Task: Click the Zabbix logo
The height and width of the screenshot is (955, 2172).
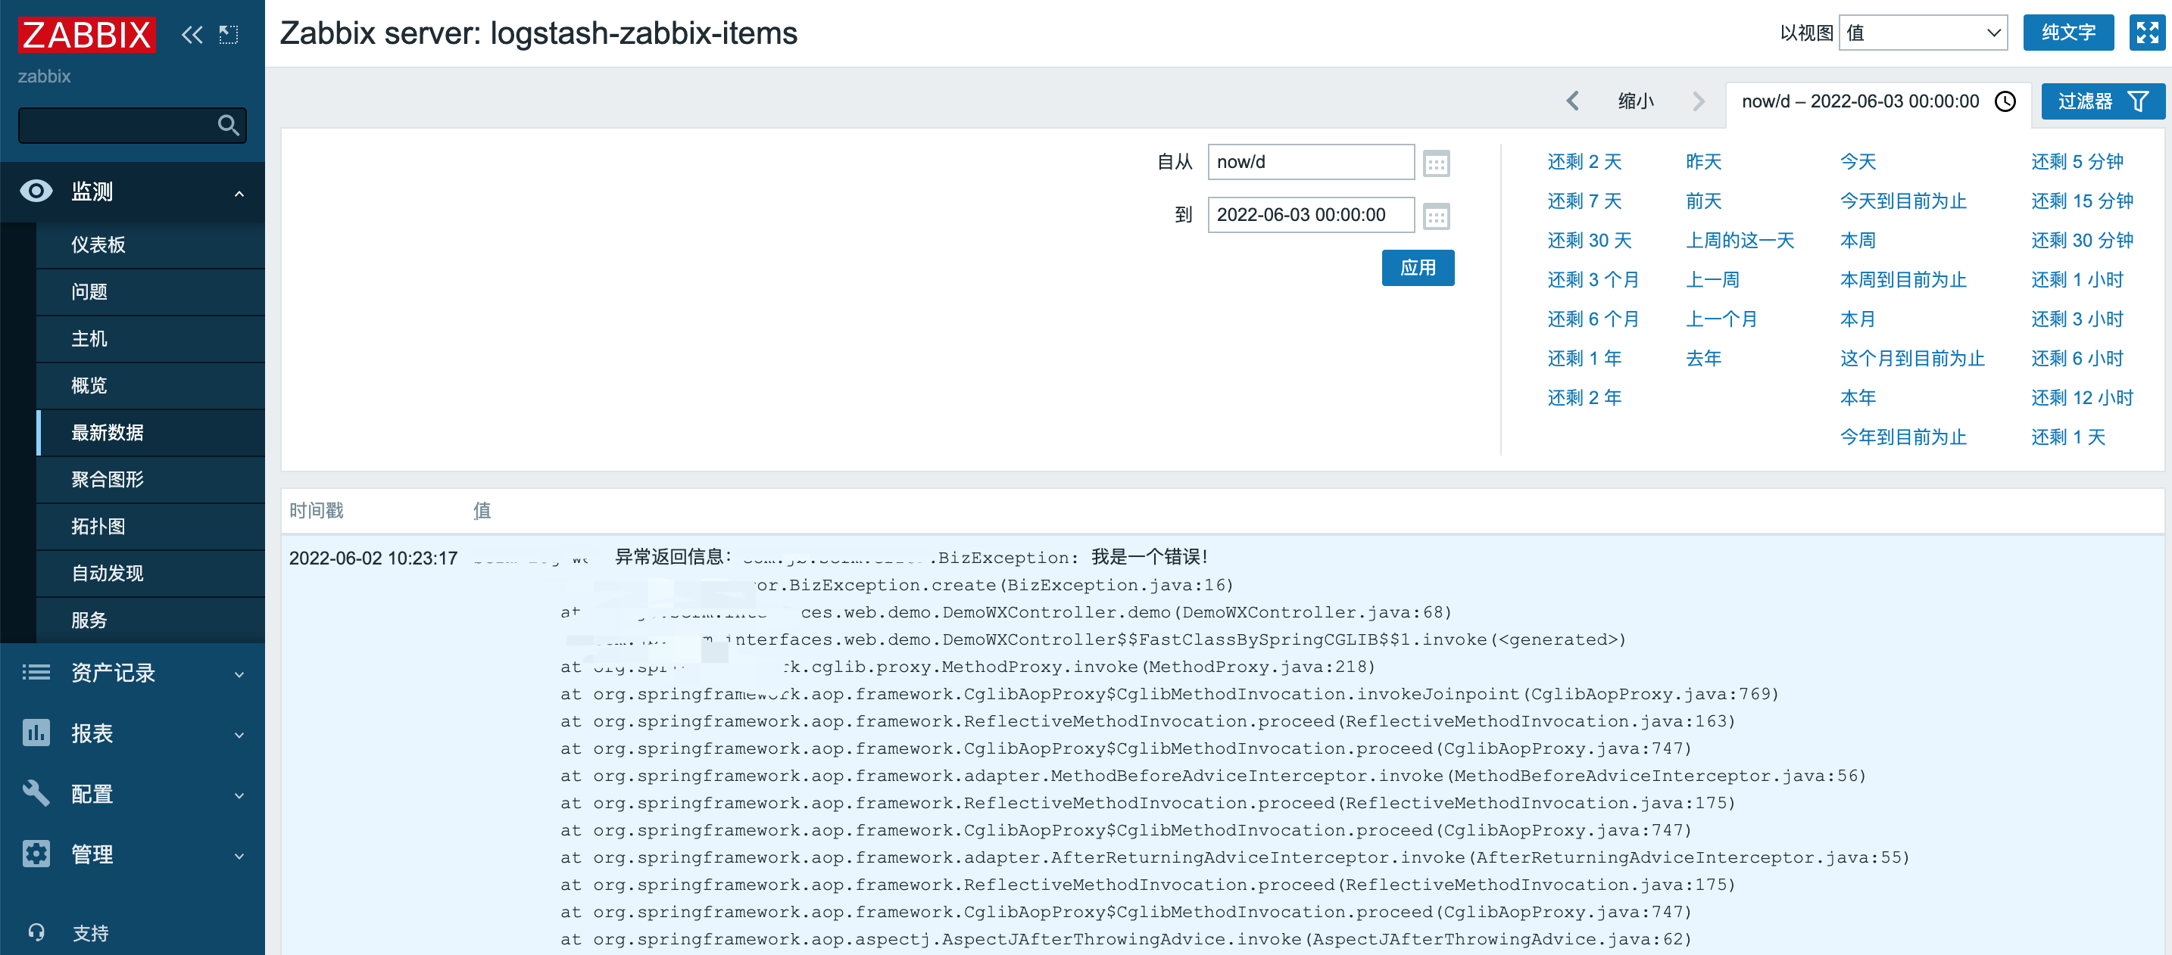Action: click(x=87, y=35)
